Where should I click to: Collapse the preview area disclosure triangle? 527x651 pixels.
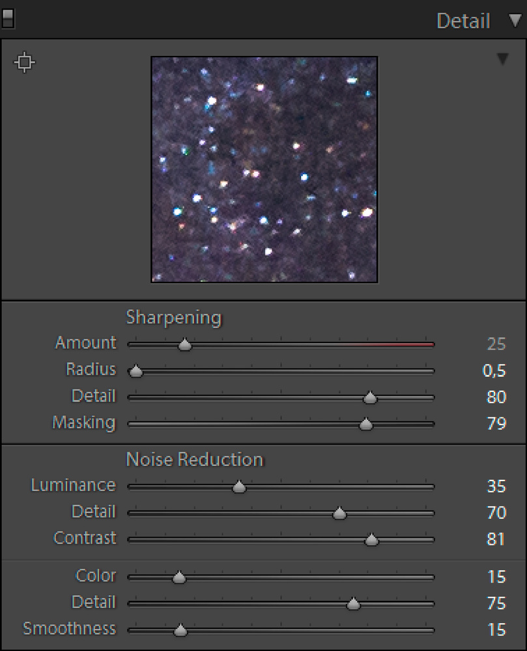[x=502, y=59]
